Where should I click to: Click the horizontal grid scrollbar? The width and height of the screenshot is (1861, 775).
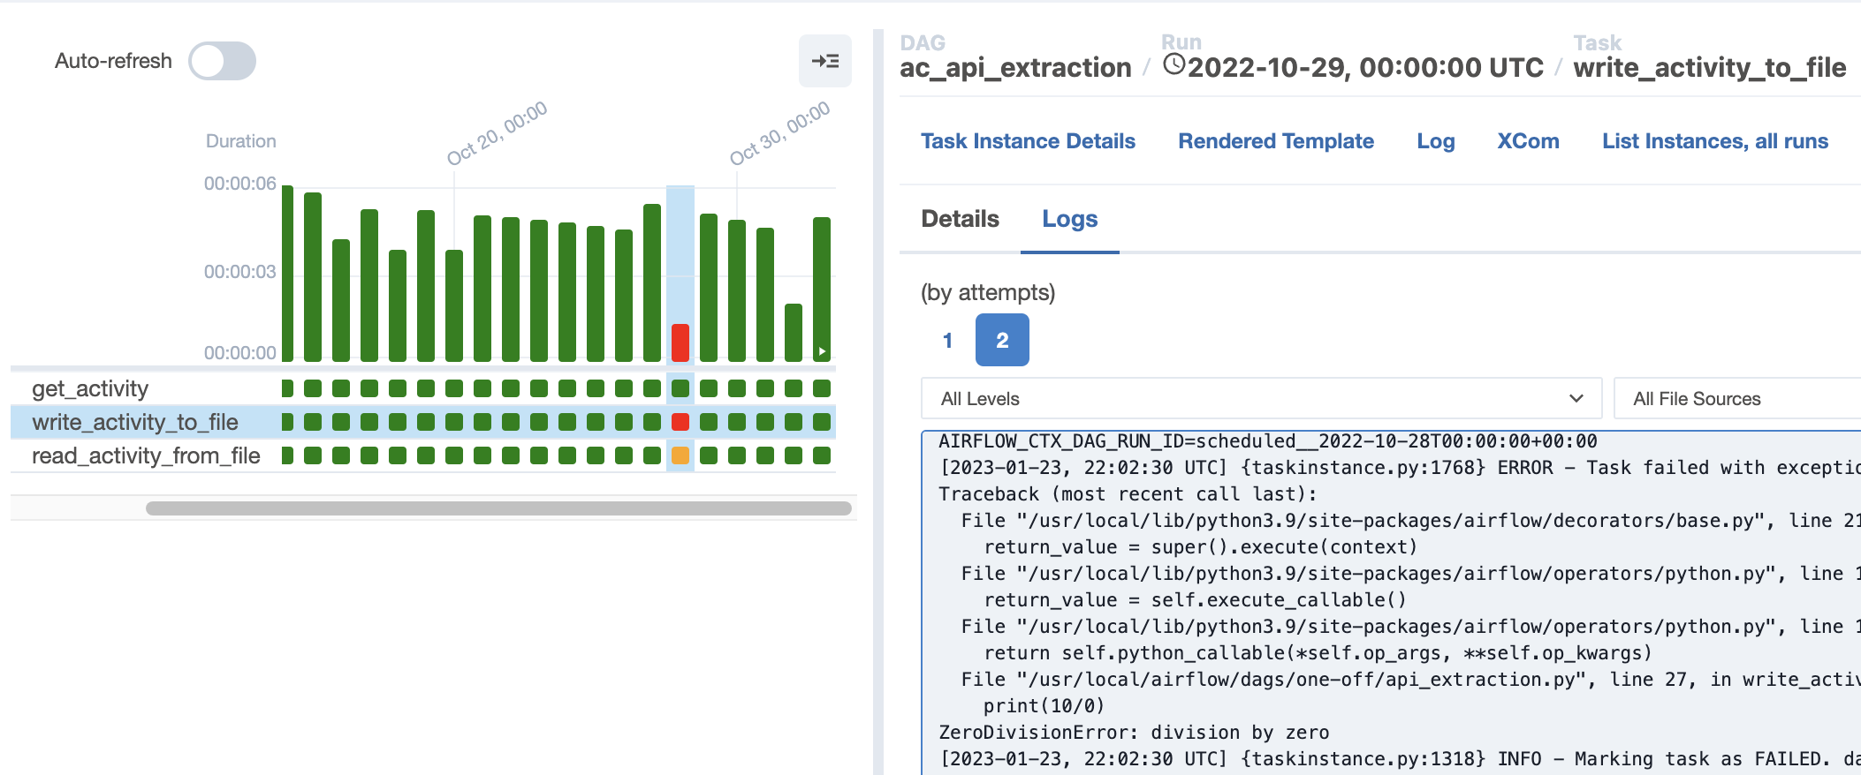tap(498, 508)
